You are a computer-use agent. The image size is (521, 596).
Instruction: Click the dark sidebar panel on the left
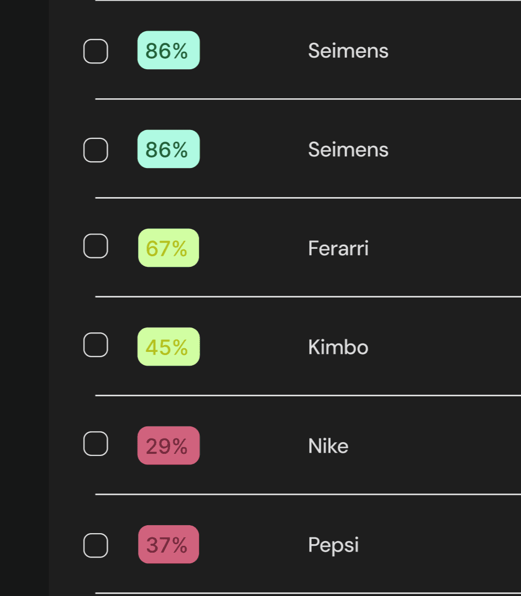(x=24, y=298)
